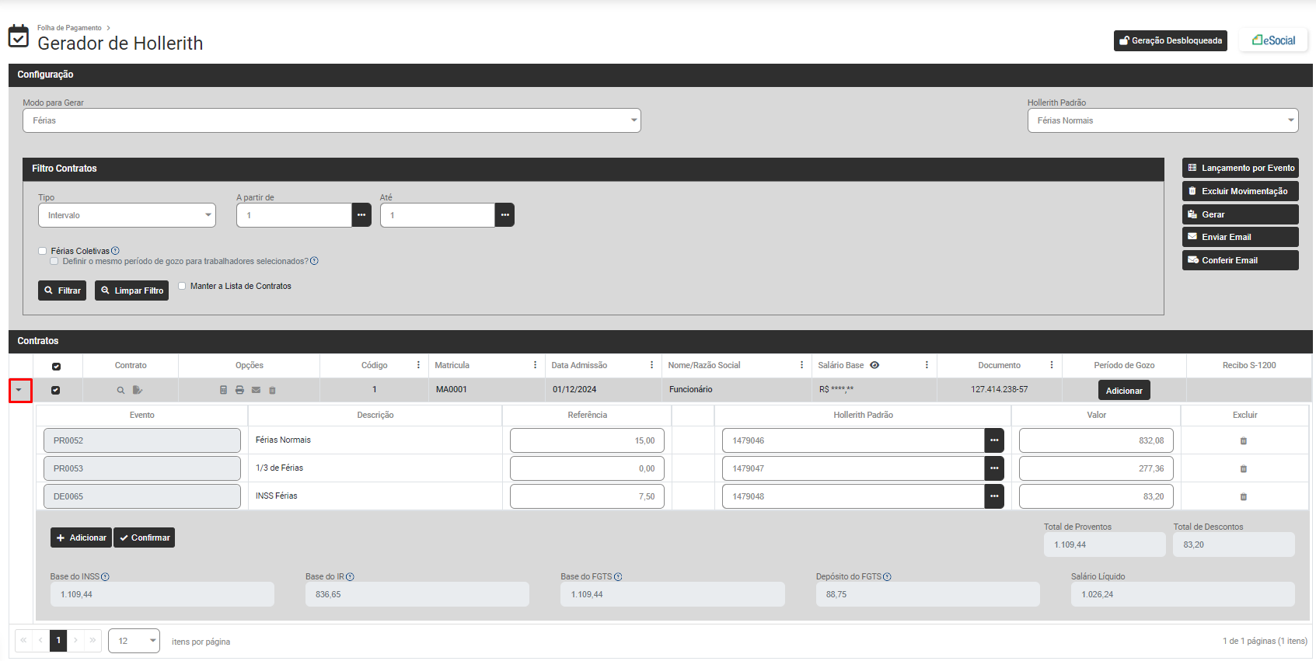Click the envelope icon in the Opções column

point(256,390)
